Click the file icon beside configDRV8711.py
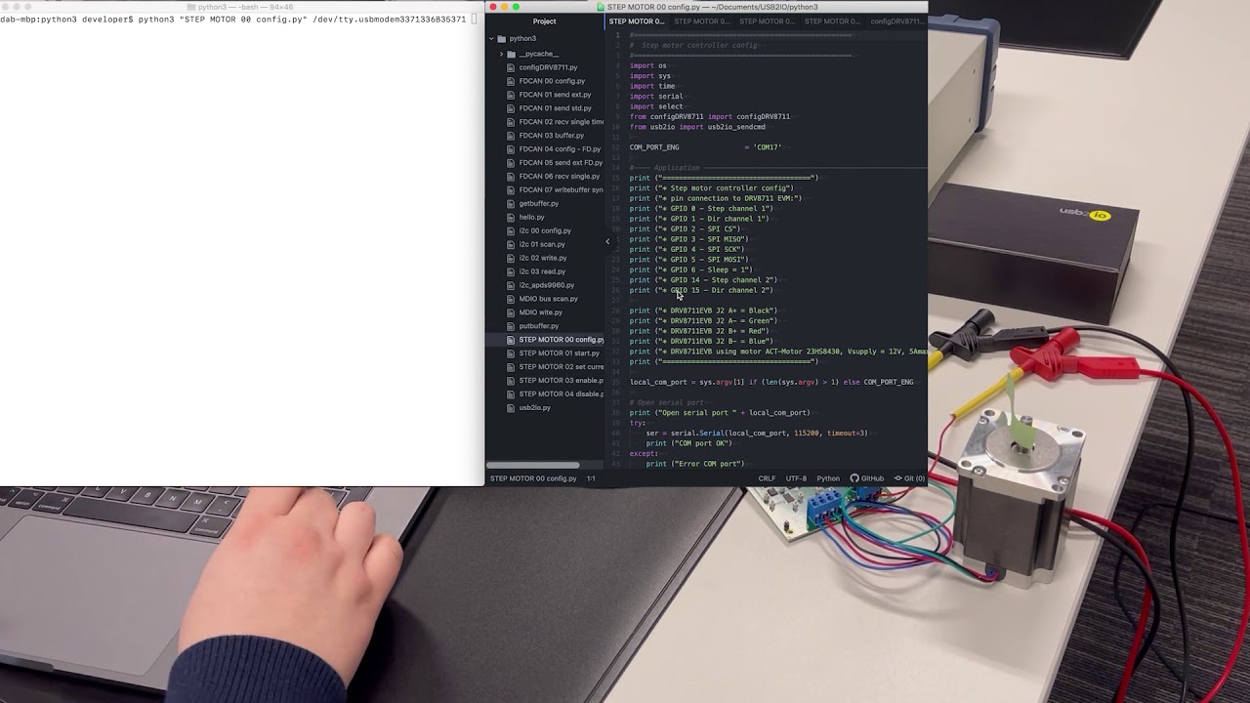This screenshot has width=1250, height=703. (x=511, y=67)
